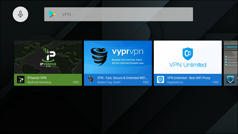Open the VPN Unlimited banner image
This screenshot has height=134, width=238.
click(188, 57)
